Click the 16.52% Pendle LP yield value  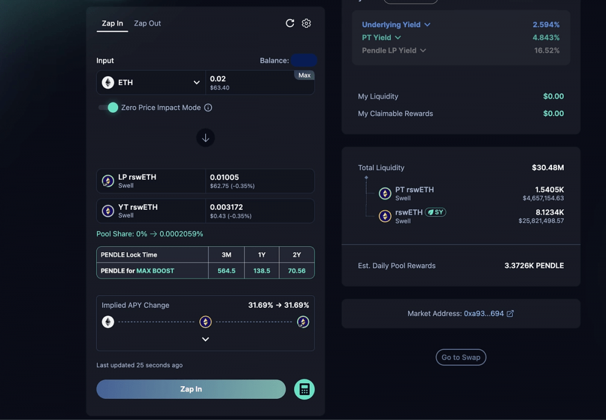point(547,50)
